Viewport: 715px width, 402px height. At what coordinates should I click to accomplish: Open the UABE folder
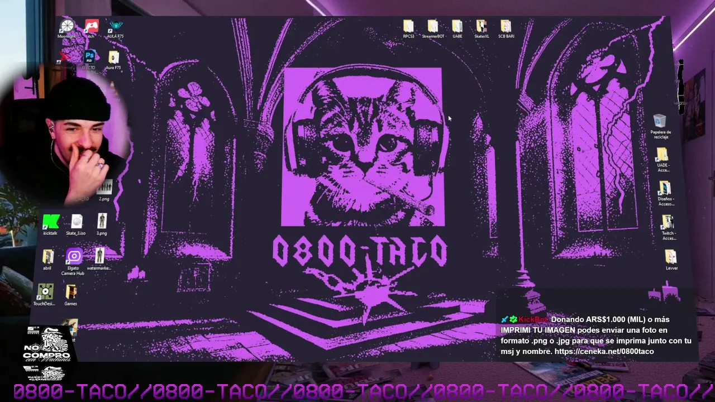[x=457, y=29]
